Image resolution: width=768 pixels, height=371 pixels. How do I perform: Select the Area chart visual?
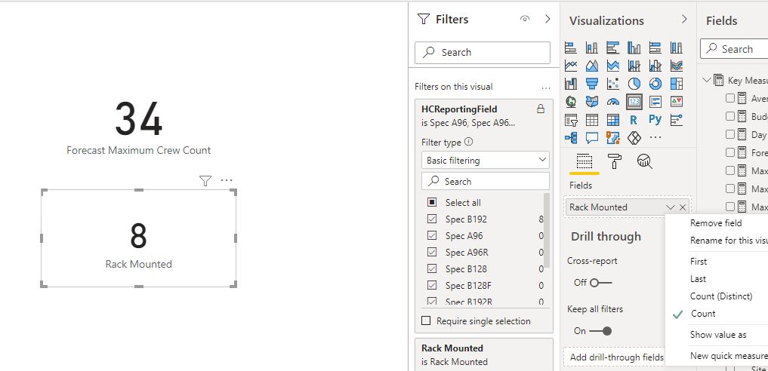point(592,66)
